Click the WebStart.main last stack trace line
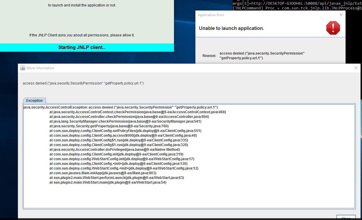The width and height of the screenshot is (362, 220). [x=108, y=182]
